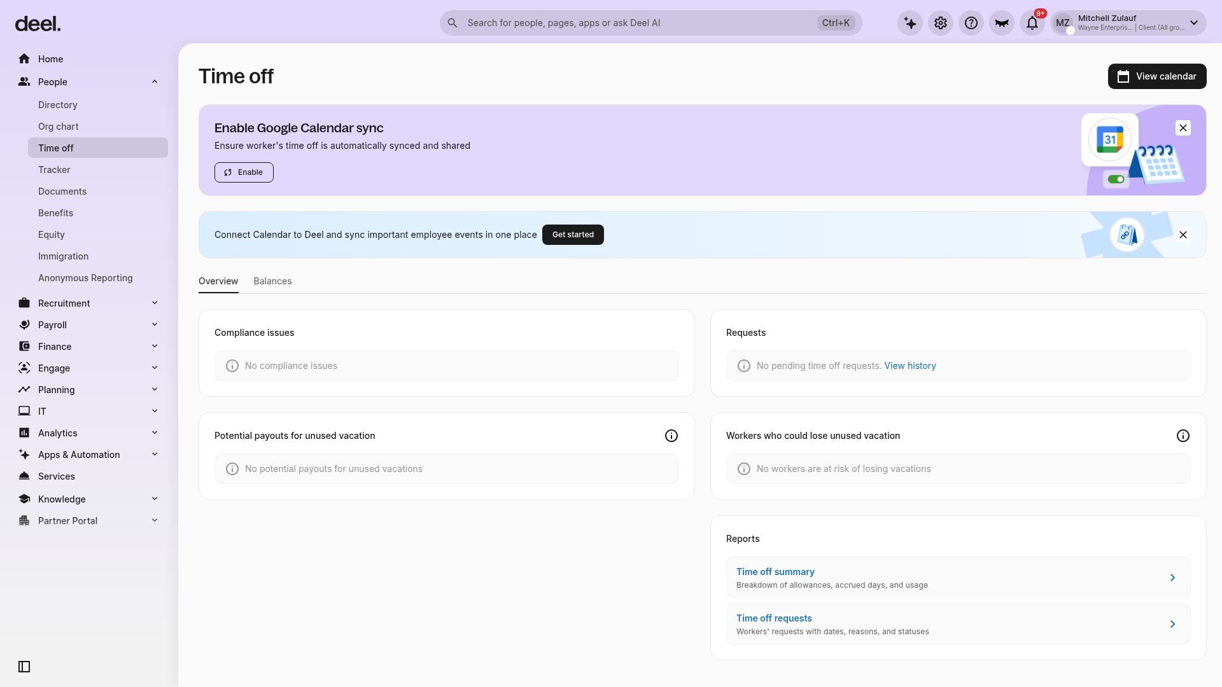Open account dropdown chevron beside Mitchell Zulauf
The image size is (1222, 687).
pos(1194,23)
